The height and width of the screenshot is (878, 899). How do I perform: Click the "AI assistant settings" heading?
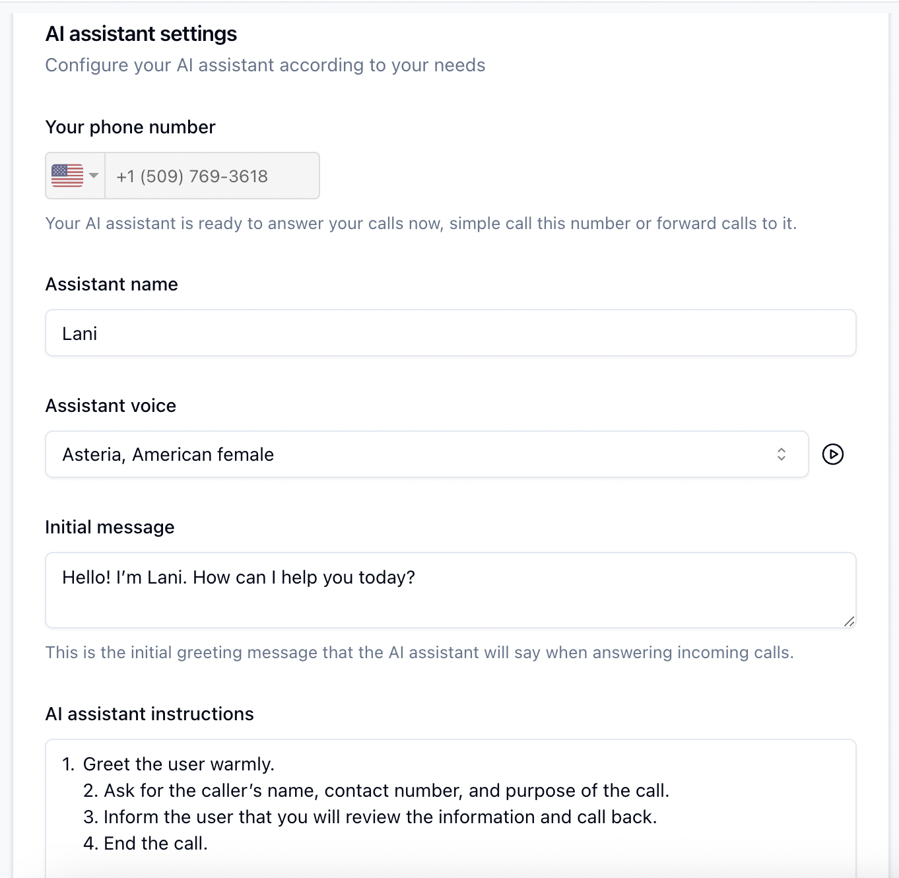pos(141,34)
